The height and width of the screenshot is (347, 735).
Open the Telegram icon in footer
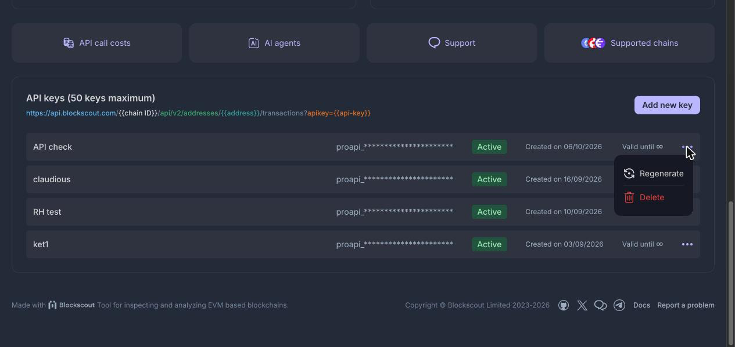[x=619, y=305]
